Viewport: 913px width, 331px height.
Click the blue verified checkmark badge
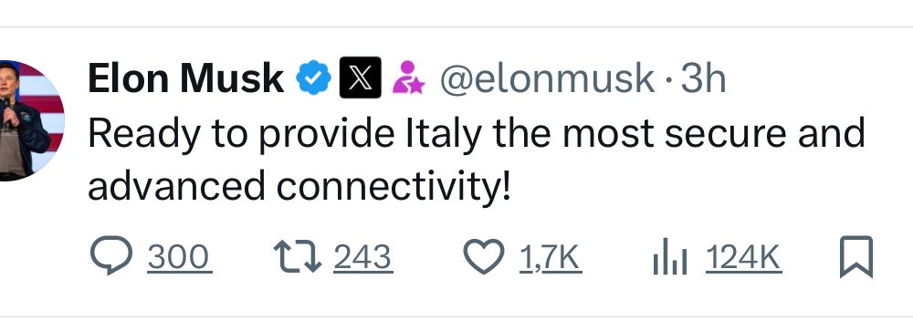click(313, 78)
